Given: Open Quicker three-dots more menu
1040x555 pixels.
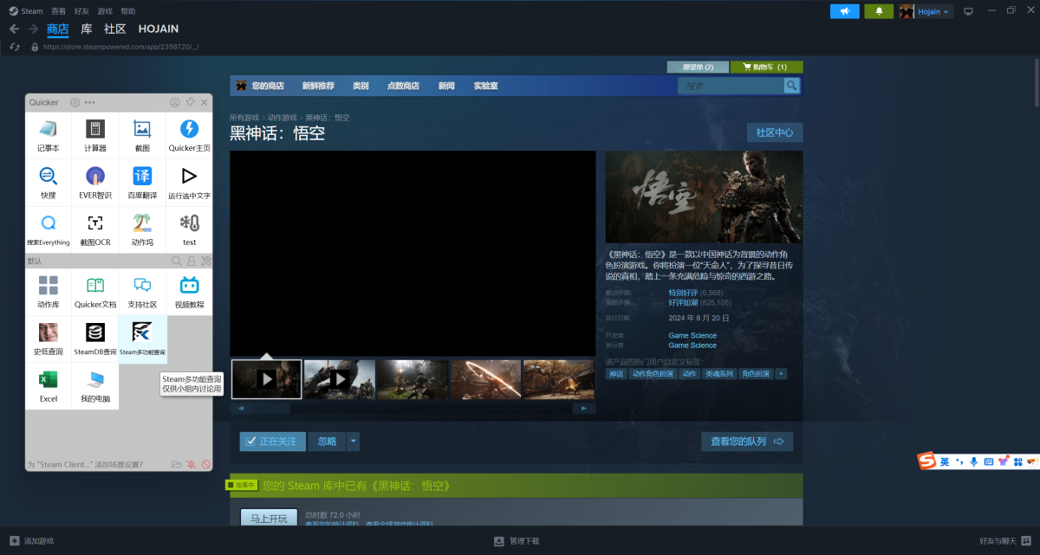Looking at the screenshot, I should click(x=90, y=102).
